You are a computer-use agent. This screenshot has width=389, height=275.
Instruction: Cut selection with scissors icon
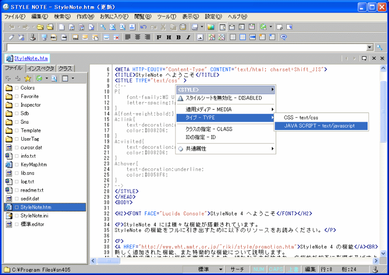(x=163, y=27)
